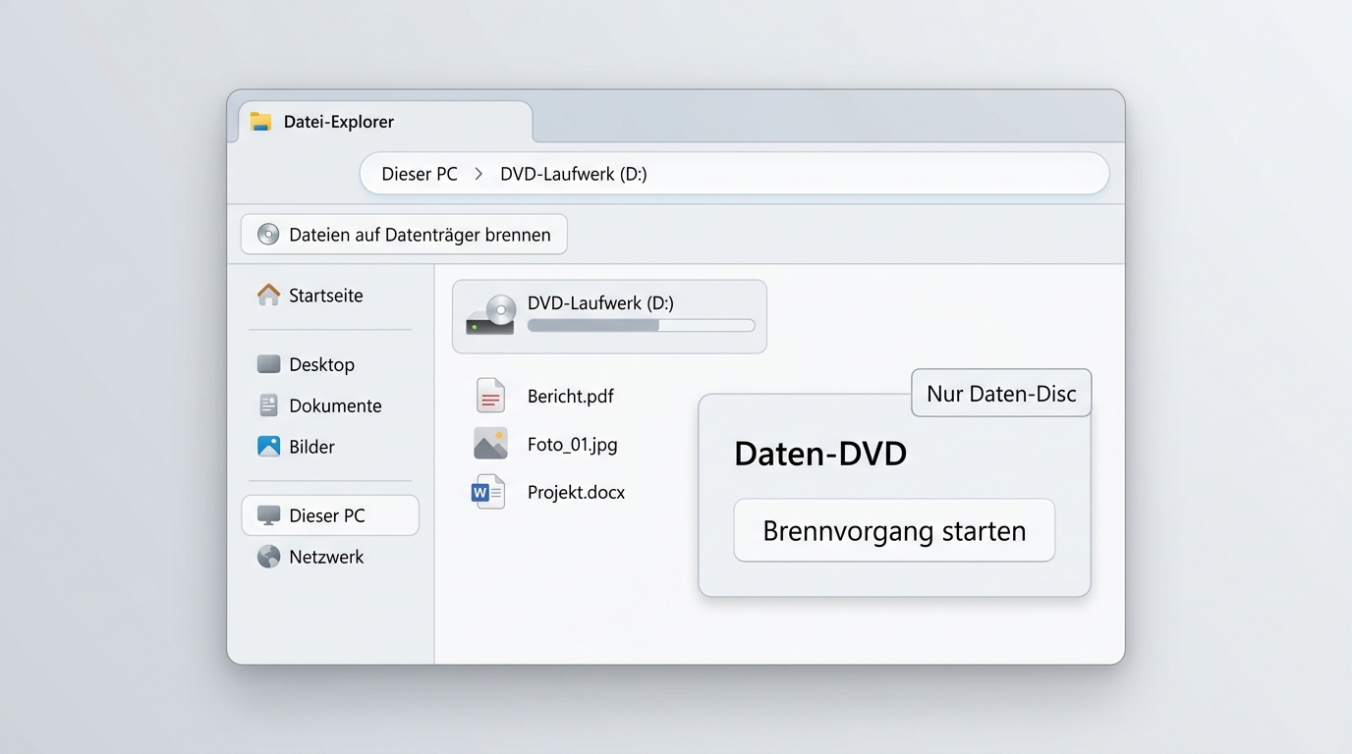Click the DVD drive capacity bar
This screenshot has height=754, width=1352.
(641, 325)
